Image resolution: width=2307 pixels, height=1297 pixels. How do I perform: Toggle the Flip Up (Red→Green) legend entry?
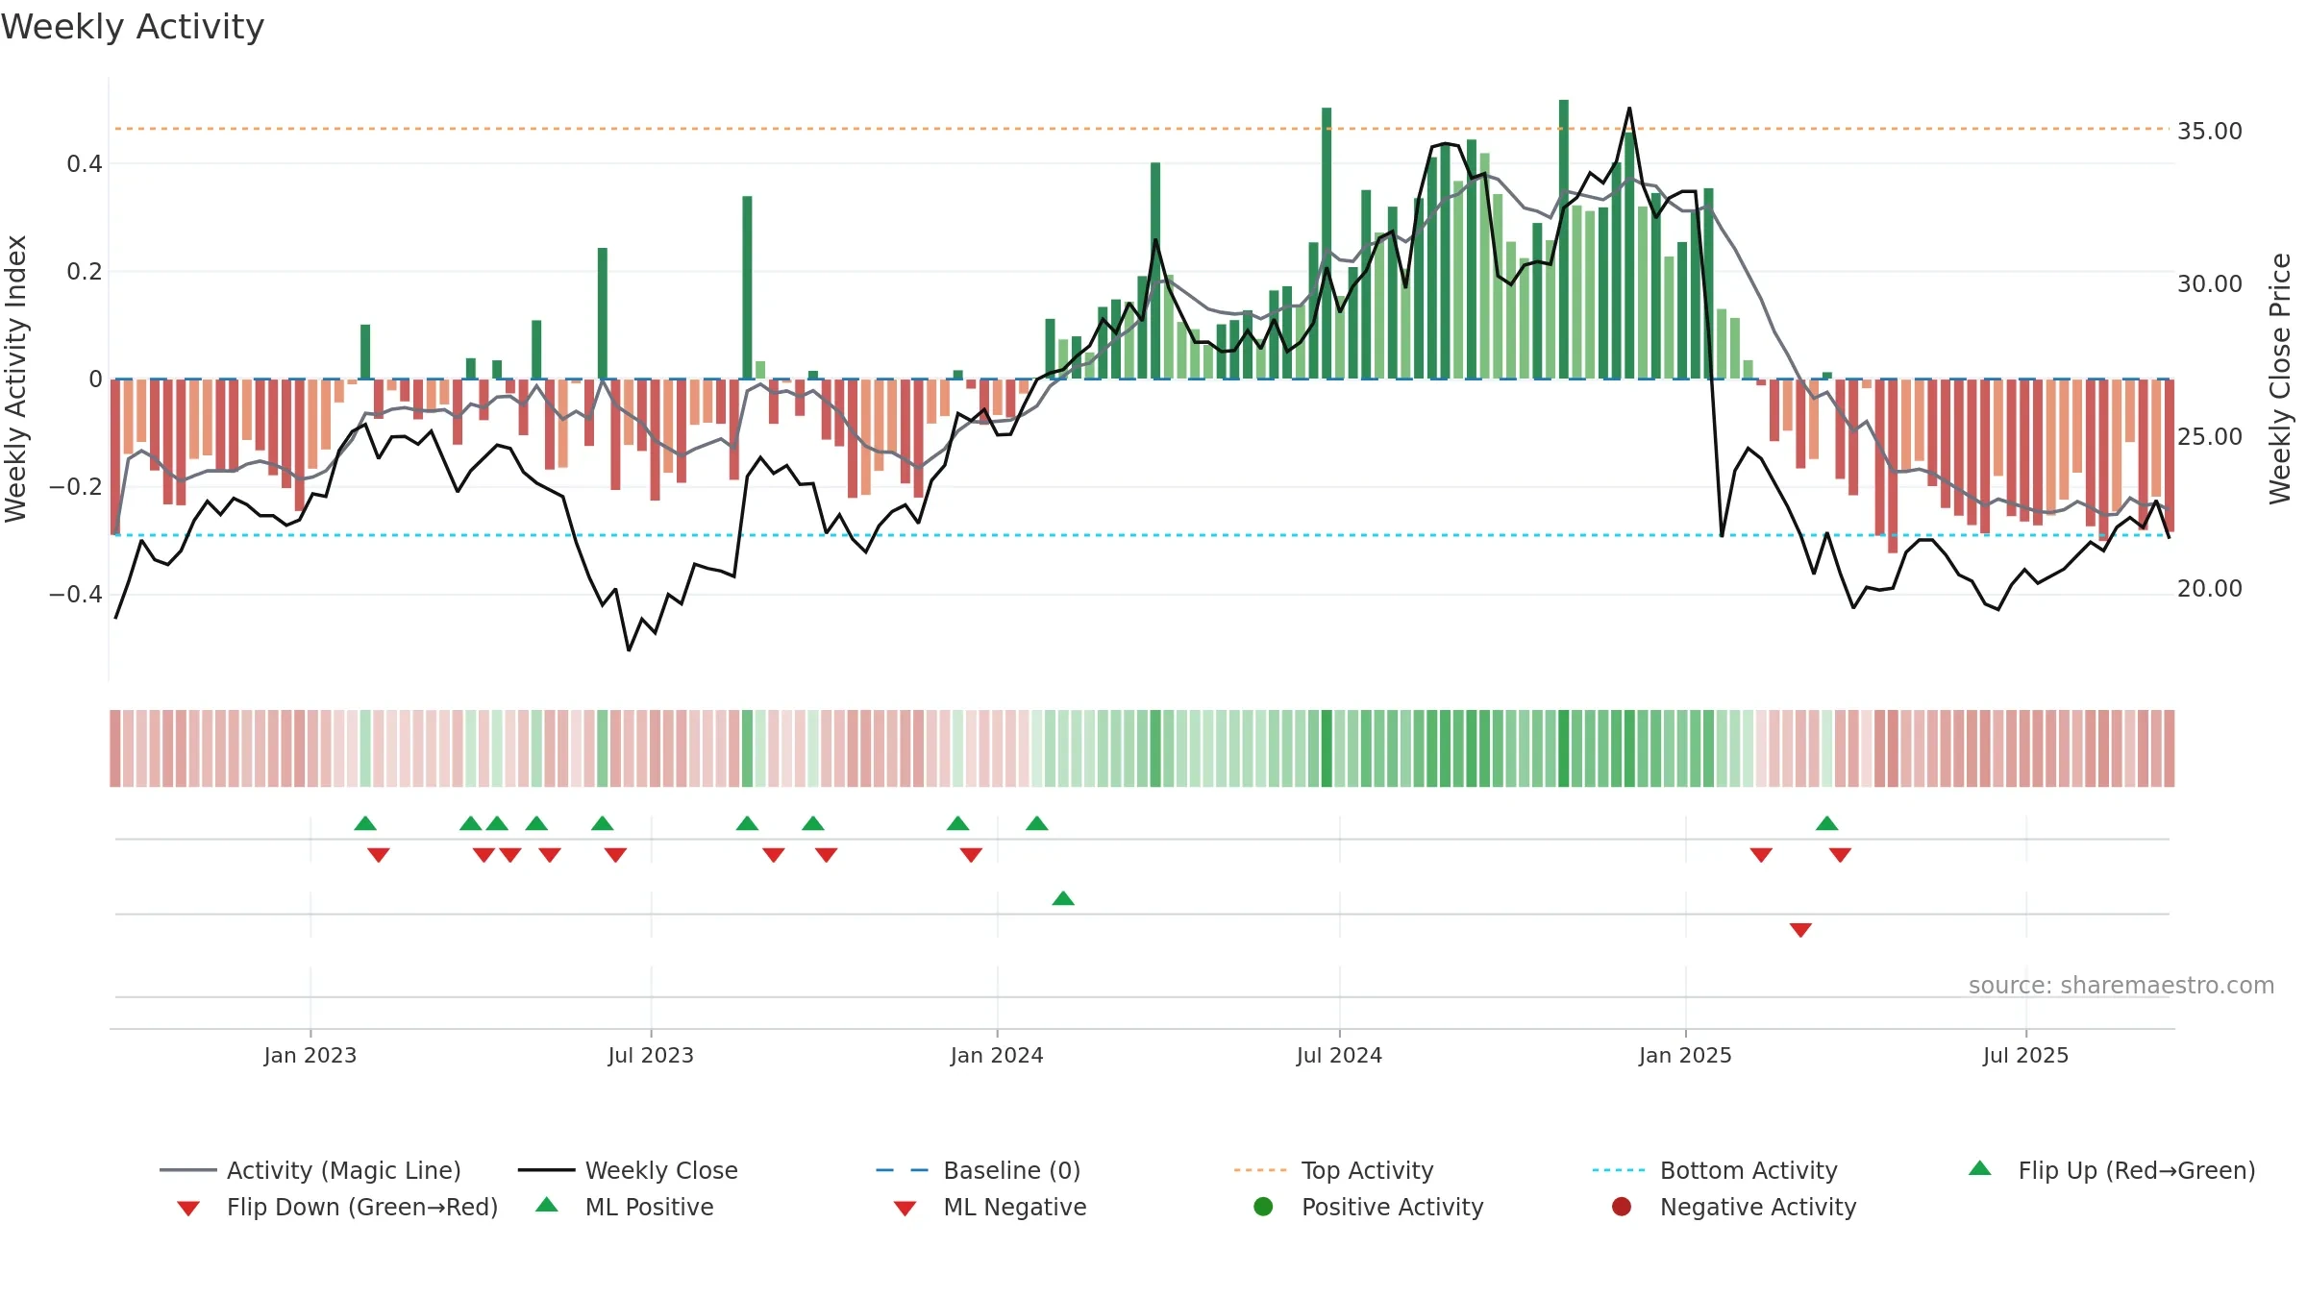click(x=2112, y=1170)
